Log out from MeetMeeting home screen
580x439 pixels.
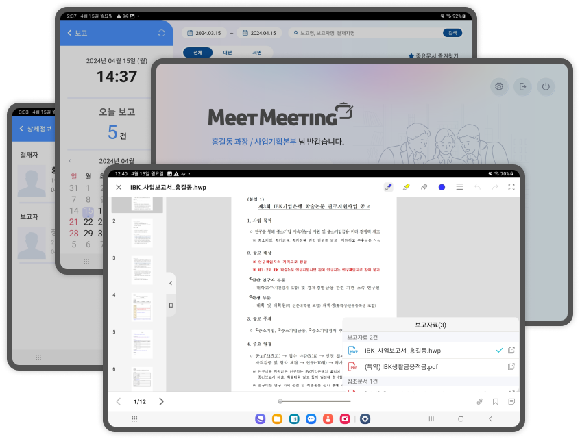tap(522, 86)
